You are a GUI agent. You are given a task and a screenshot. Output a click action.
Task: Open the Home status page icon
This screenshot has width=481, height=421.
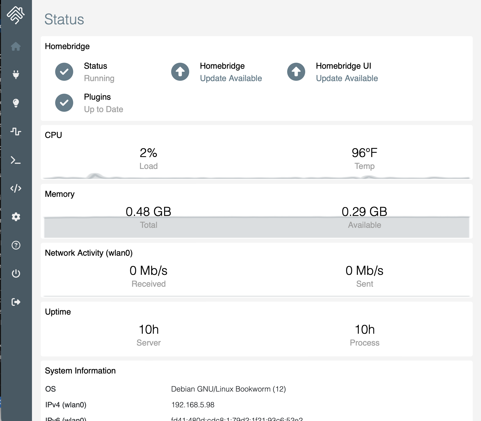coord(16,46)
